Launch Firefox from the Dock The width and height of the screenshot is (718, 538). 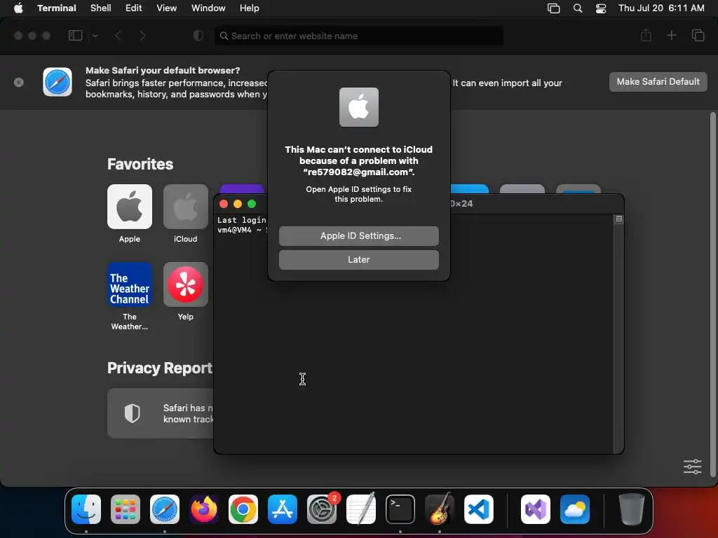pyautogui.click(x=204, y=509)
